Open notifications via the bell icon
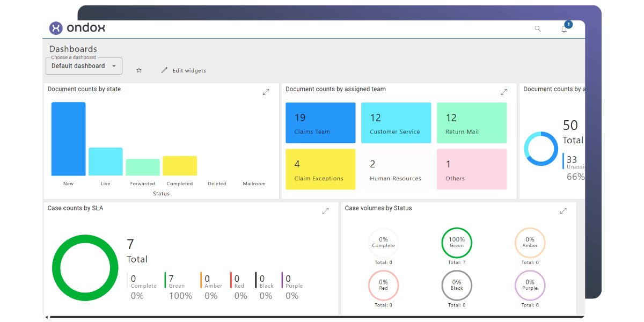The width and height of the screenshot is (644, 322). pyautogui.click(x=563, y=30)
